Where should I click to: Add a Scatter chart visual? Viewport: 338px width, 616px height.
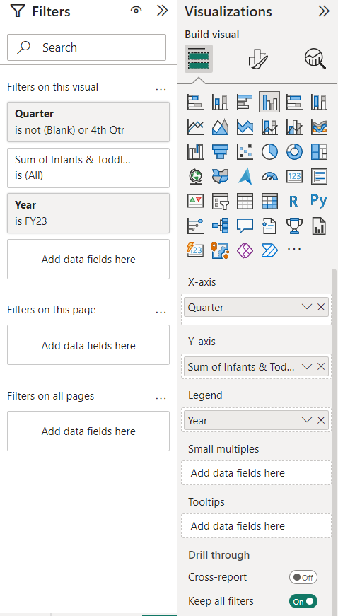point(245,151)
